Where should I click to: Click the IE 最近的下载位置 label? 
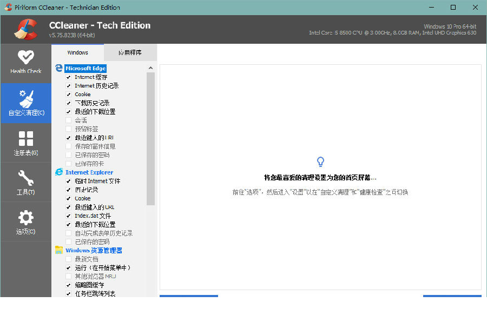[x=95, y=224]
